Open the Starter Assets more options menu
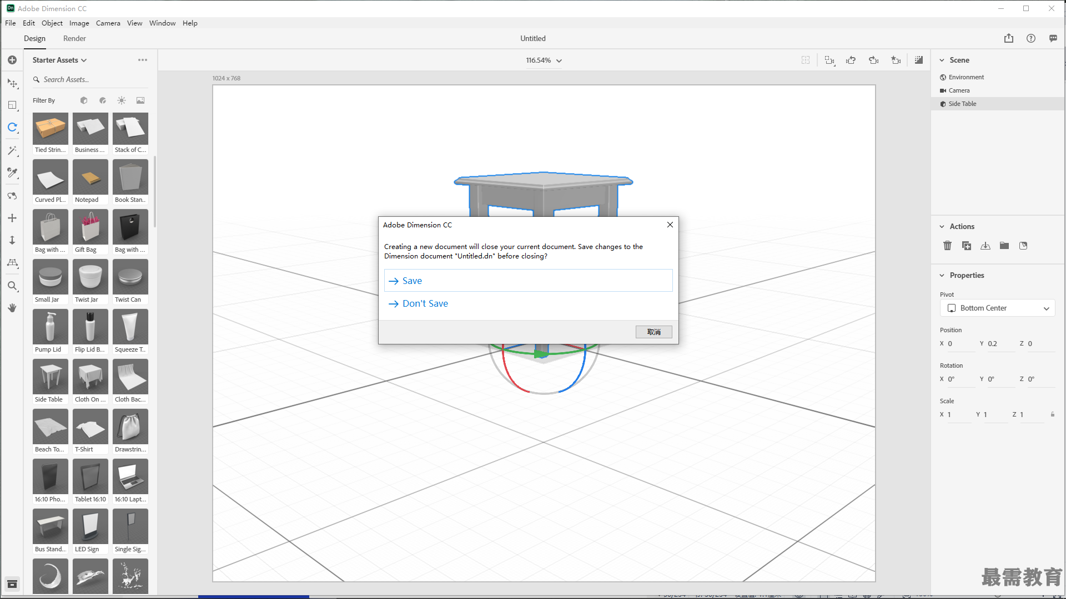The height and width of the screenshot is (599, 1066). tap(143, 60)
